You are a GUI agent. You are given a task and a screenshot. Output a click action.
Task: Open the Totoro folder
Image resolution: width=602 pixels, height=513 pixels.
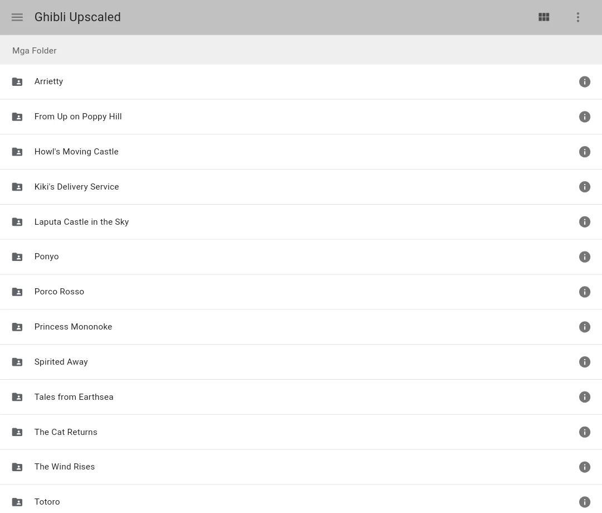(301, 499)
